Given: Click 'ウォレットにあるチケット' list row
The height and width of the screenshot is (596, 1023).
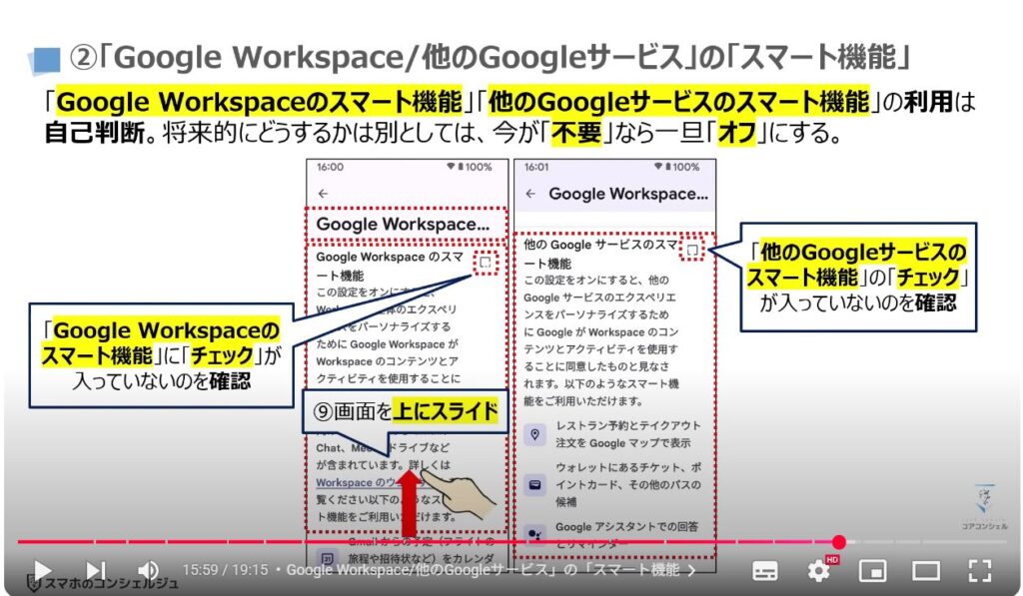Looking at the screenshot, I should tap(613, 484).
